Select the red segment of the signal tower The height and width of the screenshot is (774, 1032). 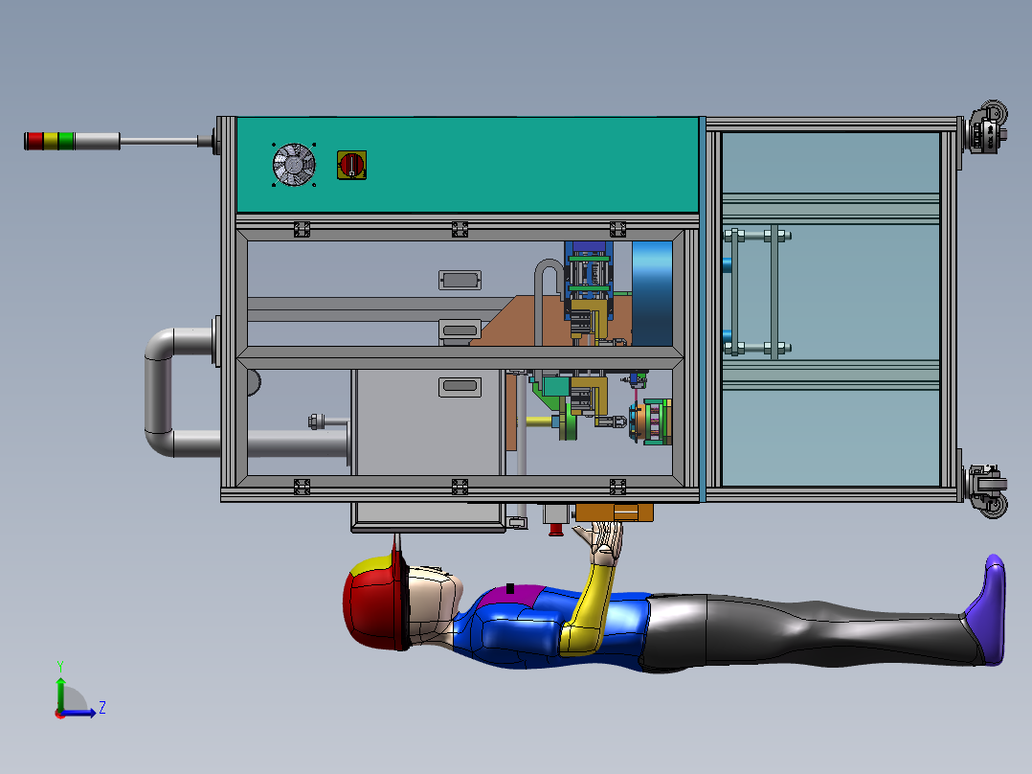pyautogui.click(x=34, y=141)
